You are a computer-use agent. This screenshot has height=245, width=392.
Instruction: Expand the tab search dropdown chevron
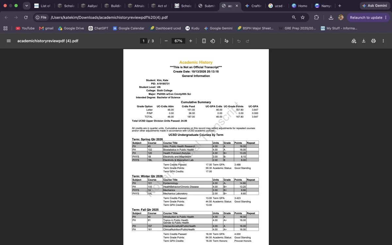coord(27,6)
